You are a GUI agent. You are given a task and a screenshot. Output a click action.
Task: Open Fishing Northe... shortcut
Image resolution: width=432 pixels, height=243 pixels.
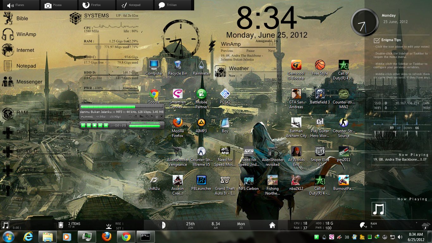273,185
